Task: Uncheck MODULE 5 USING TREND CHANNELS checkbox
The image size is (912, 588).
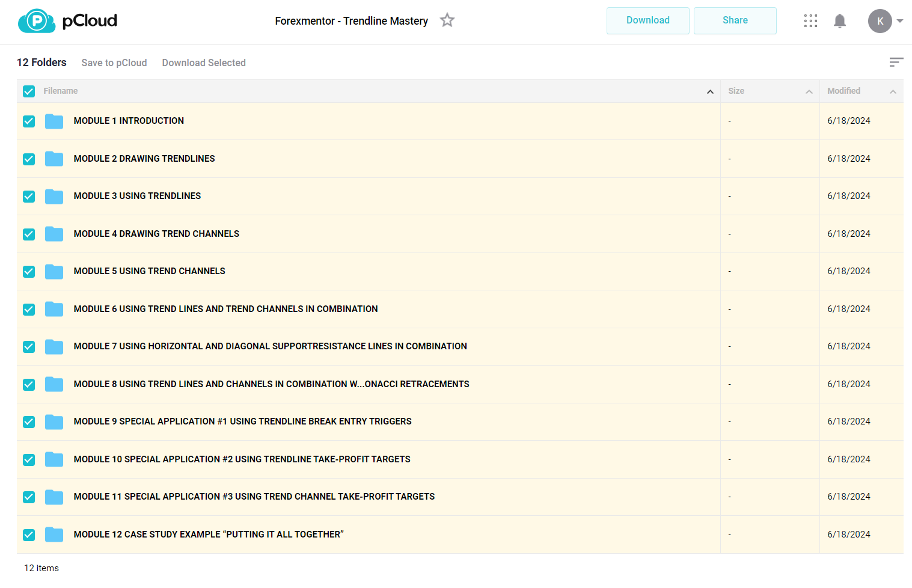Action: click(x=29, y=272)
